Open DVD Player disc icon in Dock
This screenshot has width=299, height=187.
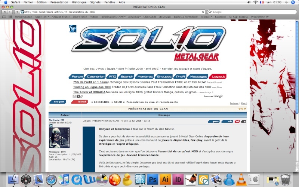click(102, 180)
